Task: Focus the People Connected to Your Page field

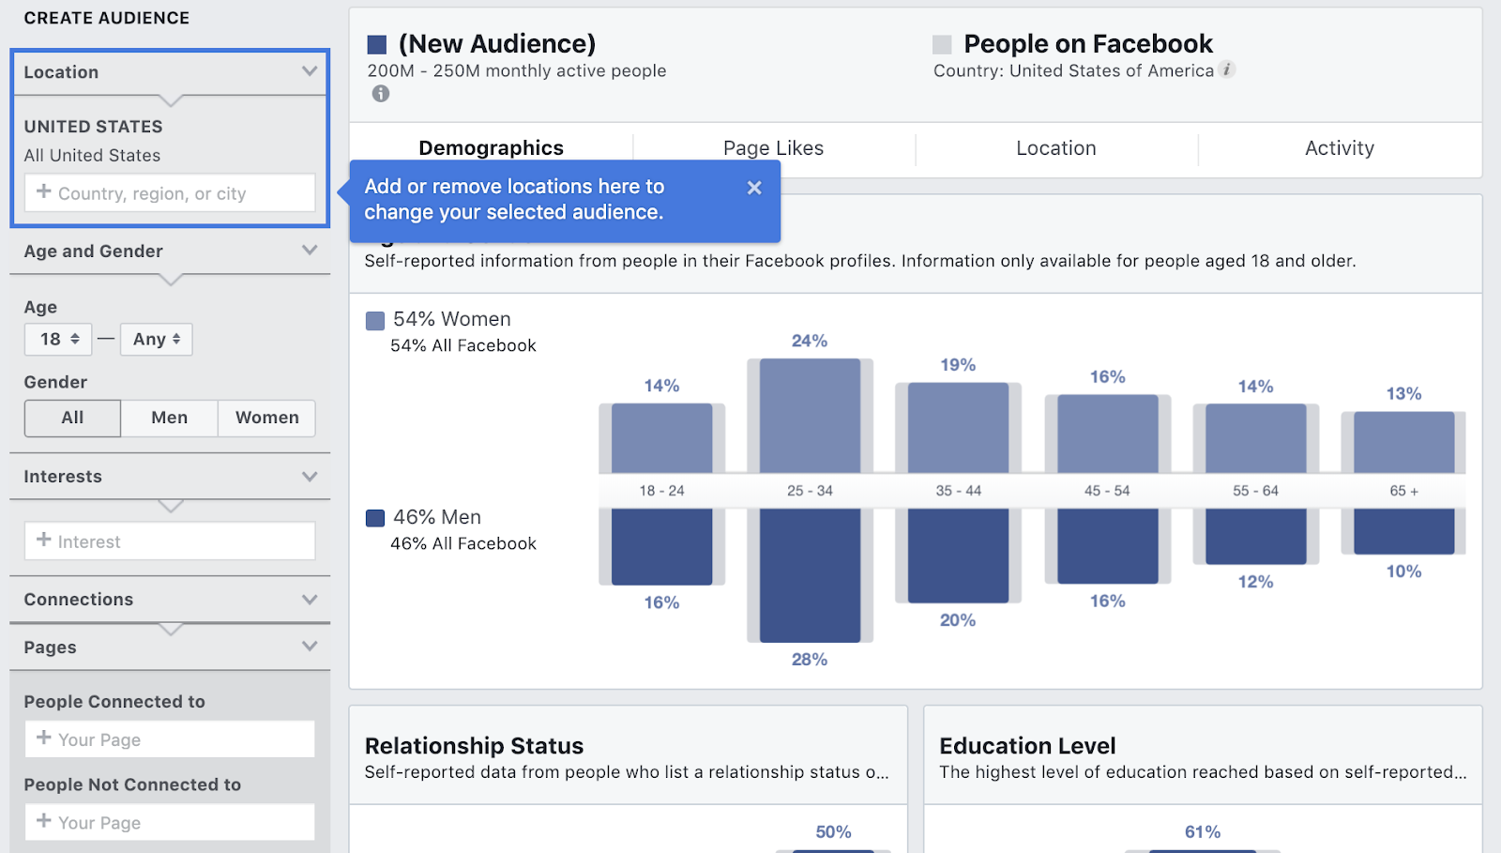Action: [x=170, y=739]
